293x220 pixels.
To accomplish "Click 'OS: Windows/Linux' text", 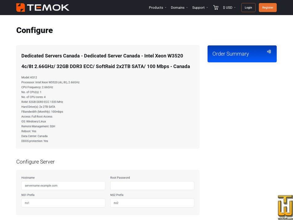I will (34, 121).
